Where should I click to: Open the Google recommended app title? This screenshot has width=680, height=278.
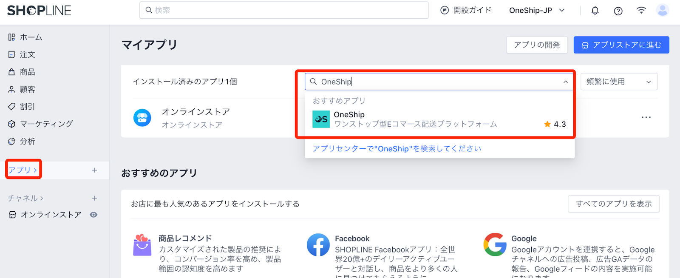coord(524,239)
